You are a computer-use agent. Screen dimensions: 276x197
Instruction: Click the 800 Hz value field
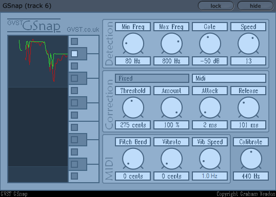[171, 61]
